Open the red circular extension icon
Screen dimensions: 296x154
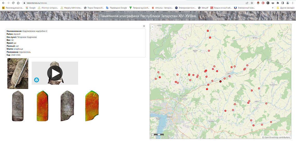[x=263, y=3]
